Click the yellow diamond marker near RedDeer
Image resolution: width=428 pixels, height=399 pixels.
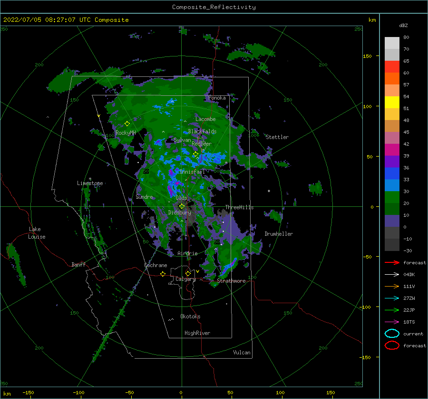pos(196,154)
